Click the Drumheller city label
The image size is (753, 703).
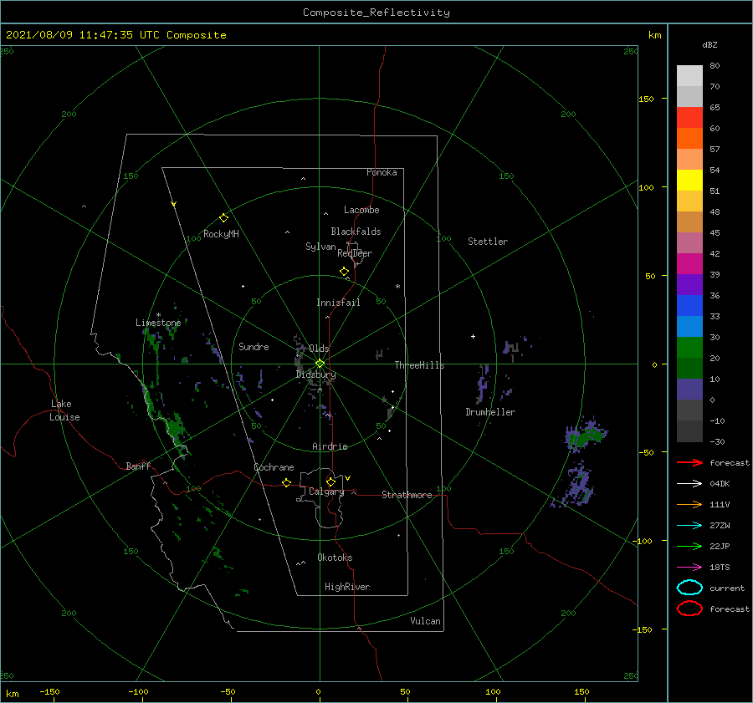pos(490,412)
